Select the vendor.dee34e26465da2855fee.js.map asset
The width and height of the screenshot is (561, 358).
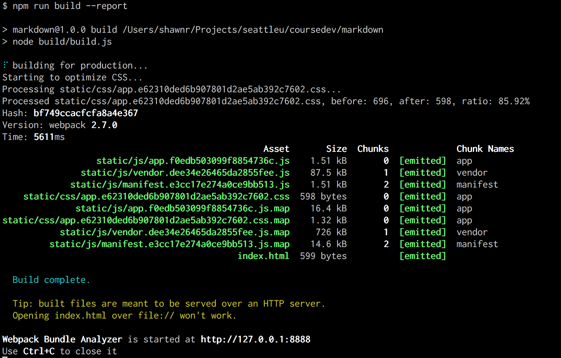175,232
